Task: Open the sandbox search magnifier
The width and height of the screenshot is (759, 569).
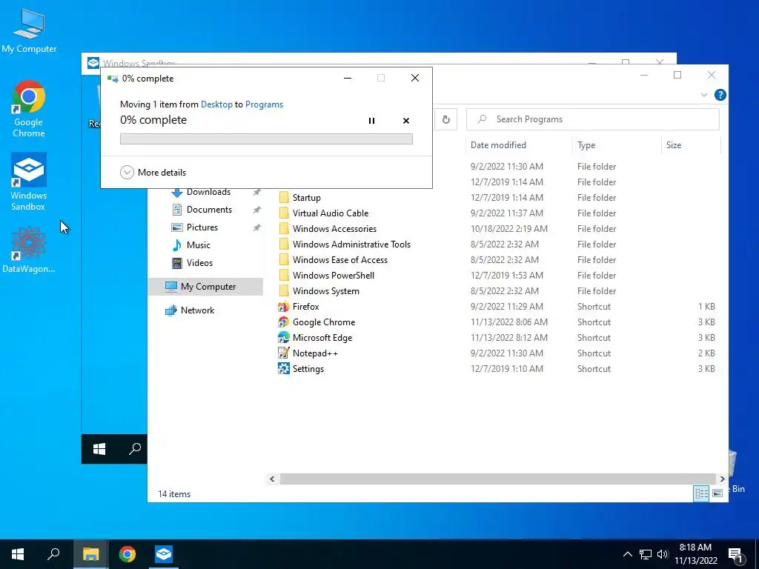Action: tap(135, 449)
